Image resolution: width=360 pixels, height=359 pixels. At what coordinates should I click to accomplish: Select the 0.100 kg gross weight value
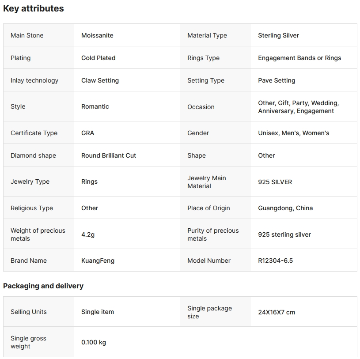click(x=94, y=342)
